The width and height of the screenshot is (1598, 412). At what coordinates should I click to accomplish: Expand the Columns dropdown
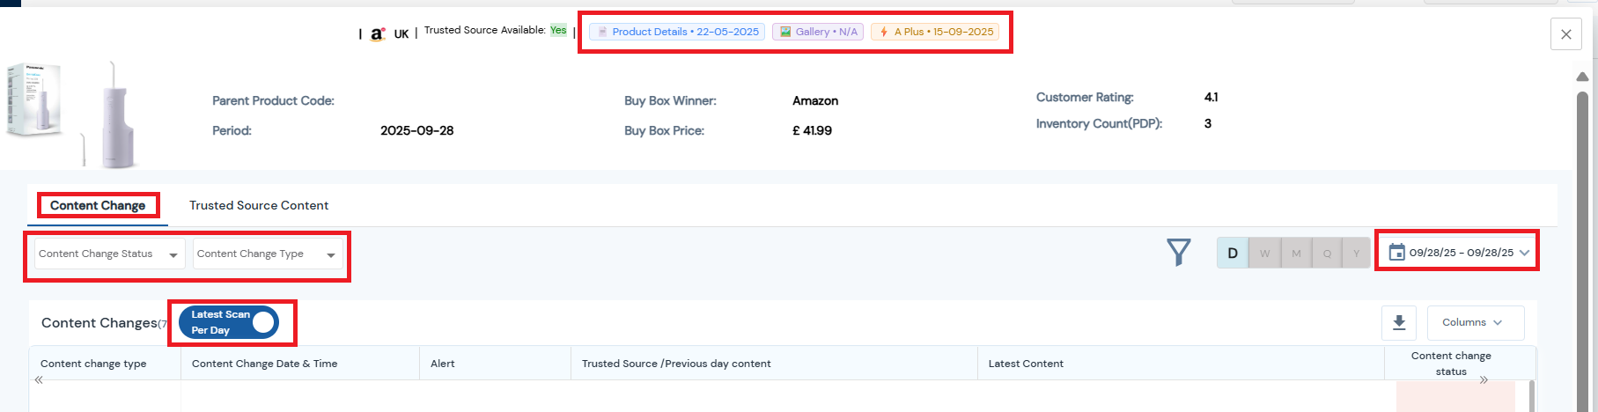click(x=1475, y=323)
